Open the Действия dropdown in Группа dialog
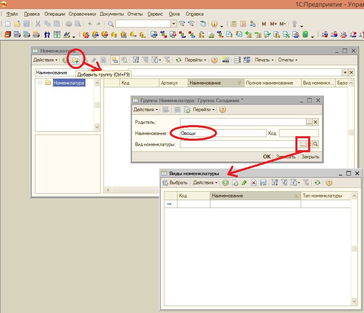Screen dimensions: 364x313 pyautogui.click(x=145, y=110)
